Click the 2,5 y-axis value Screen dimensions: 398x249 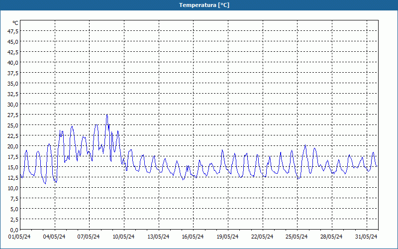(x=14, y=220)
